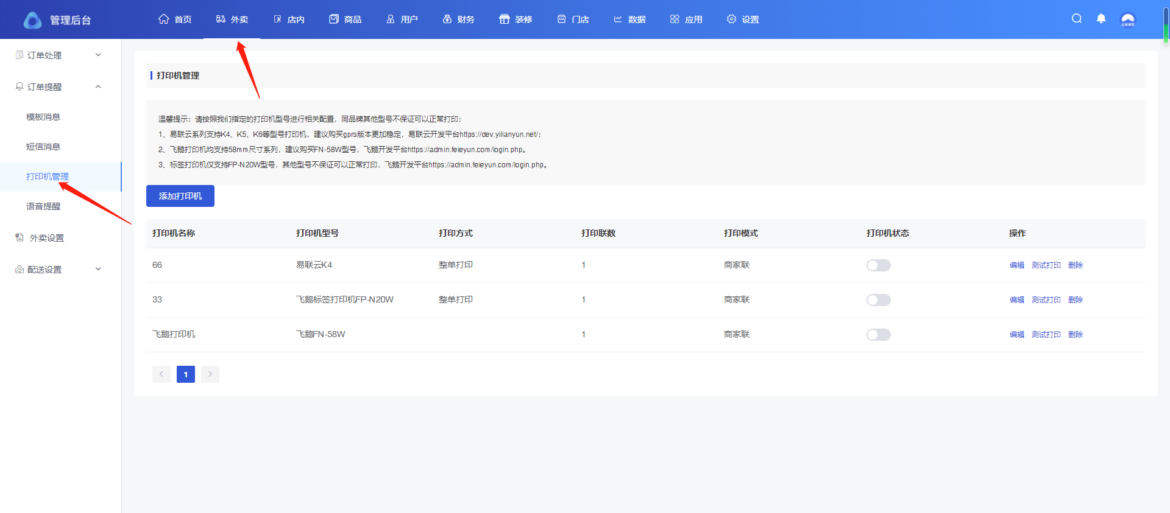
Task: Click the 商品 product icon in navbar
Action: point(334,19)
